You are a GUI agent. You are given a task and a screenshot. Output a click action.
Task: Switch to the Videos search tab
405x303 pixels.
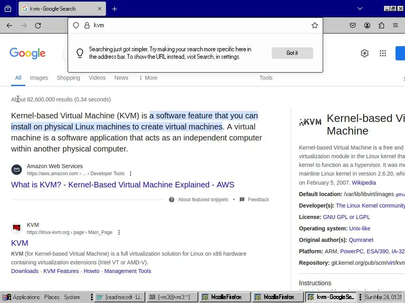(97, 78)
